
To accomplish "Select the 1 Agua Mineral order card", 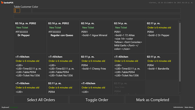I will [x=96, y=36].
